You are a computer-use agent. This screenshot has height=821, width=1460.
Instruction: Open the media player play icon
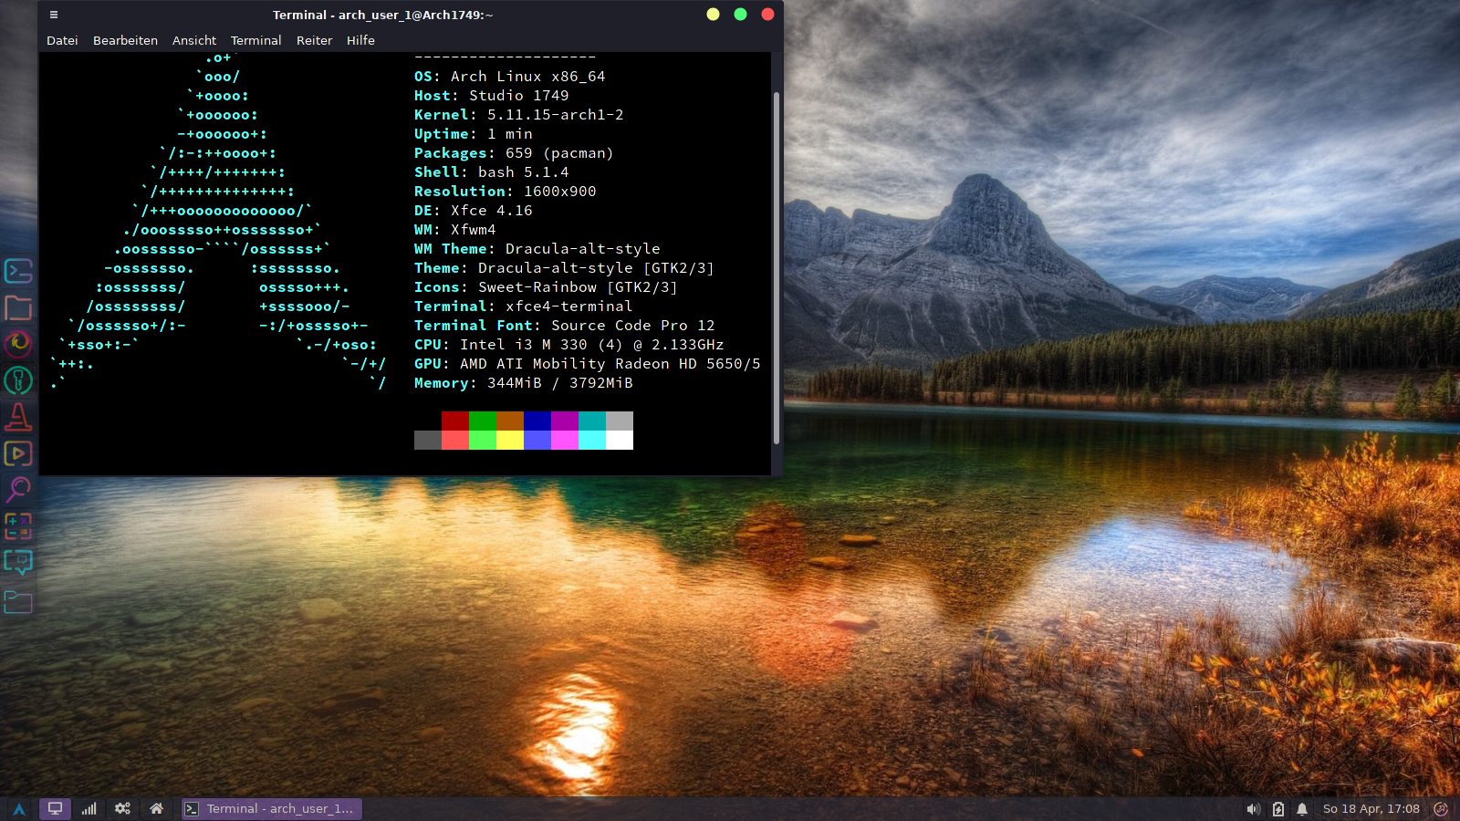[x=18, y=453]
